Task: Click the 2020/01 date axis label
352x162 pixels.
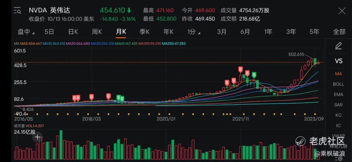Action: pos(166,119)
